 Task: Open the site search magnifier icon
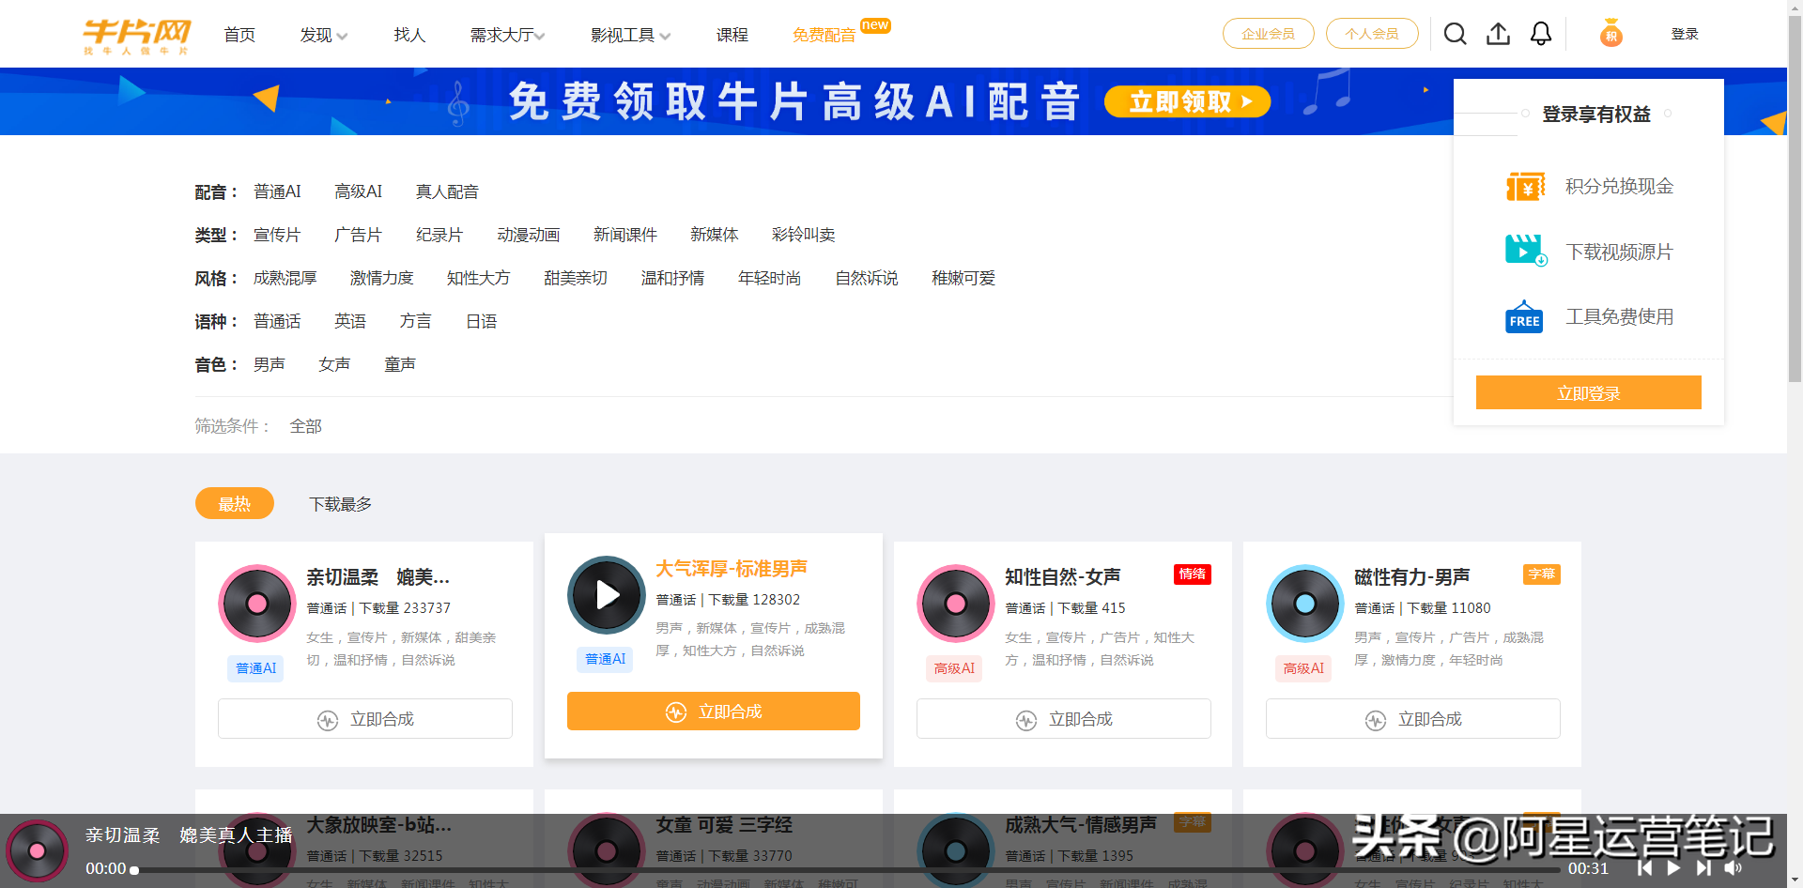click(x=1455, y=33)
